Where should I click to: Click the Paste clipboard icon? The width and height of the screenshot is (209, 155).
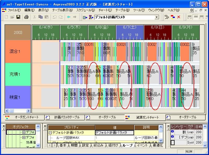[47, 17]
